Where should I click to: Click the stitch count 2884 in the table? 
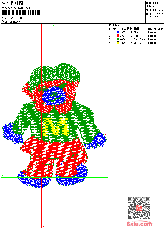tap(123, 36)
